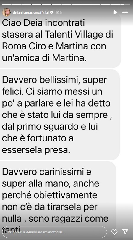This screenshot has height=240, width=133.
Task: Visit the deianiramarzanofficial username link
Action: click(30, 12)
